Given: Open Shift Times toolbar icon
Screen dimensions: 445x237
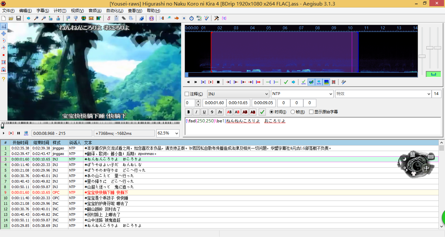Looking at the screenshot, I should coord(162,18).
